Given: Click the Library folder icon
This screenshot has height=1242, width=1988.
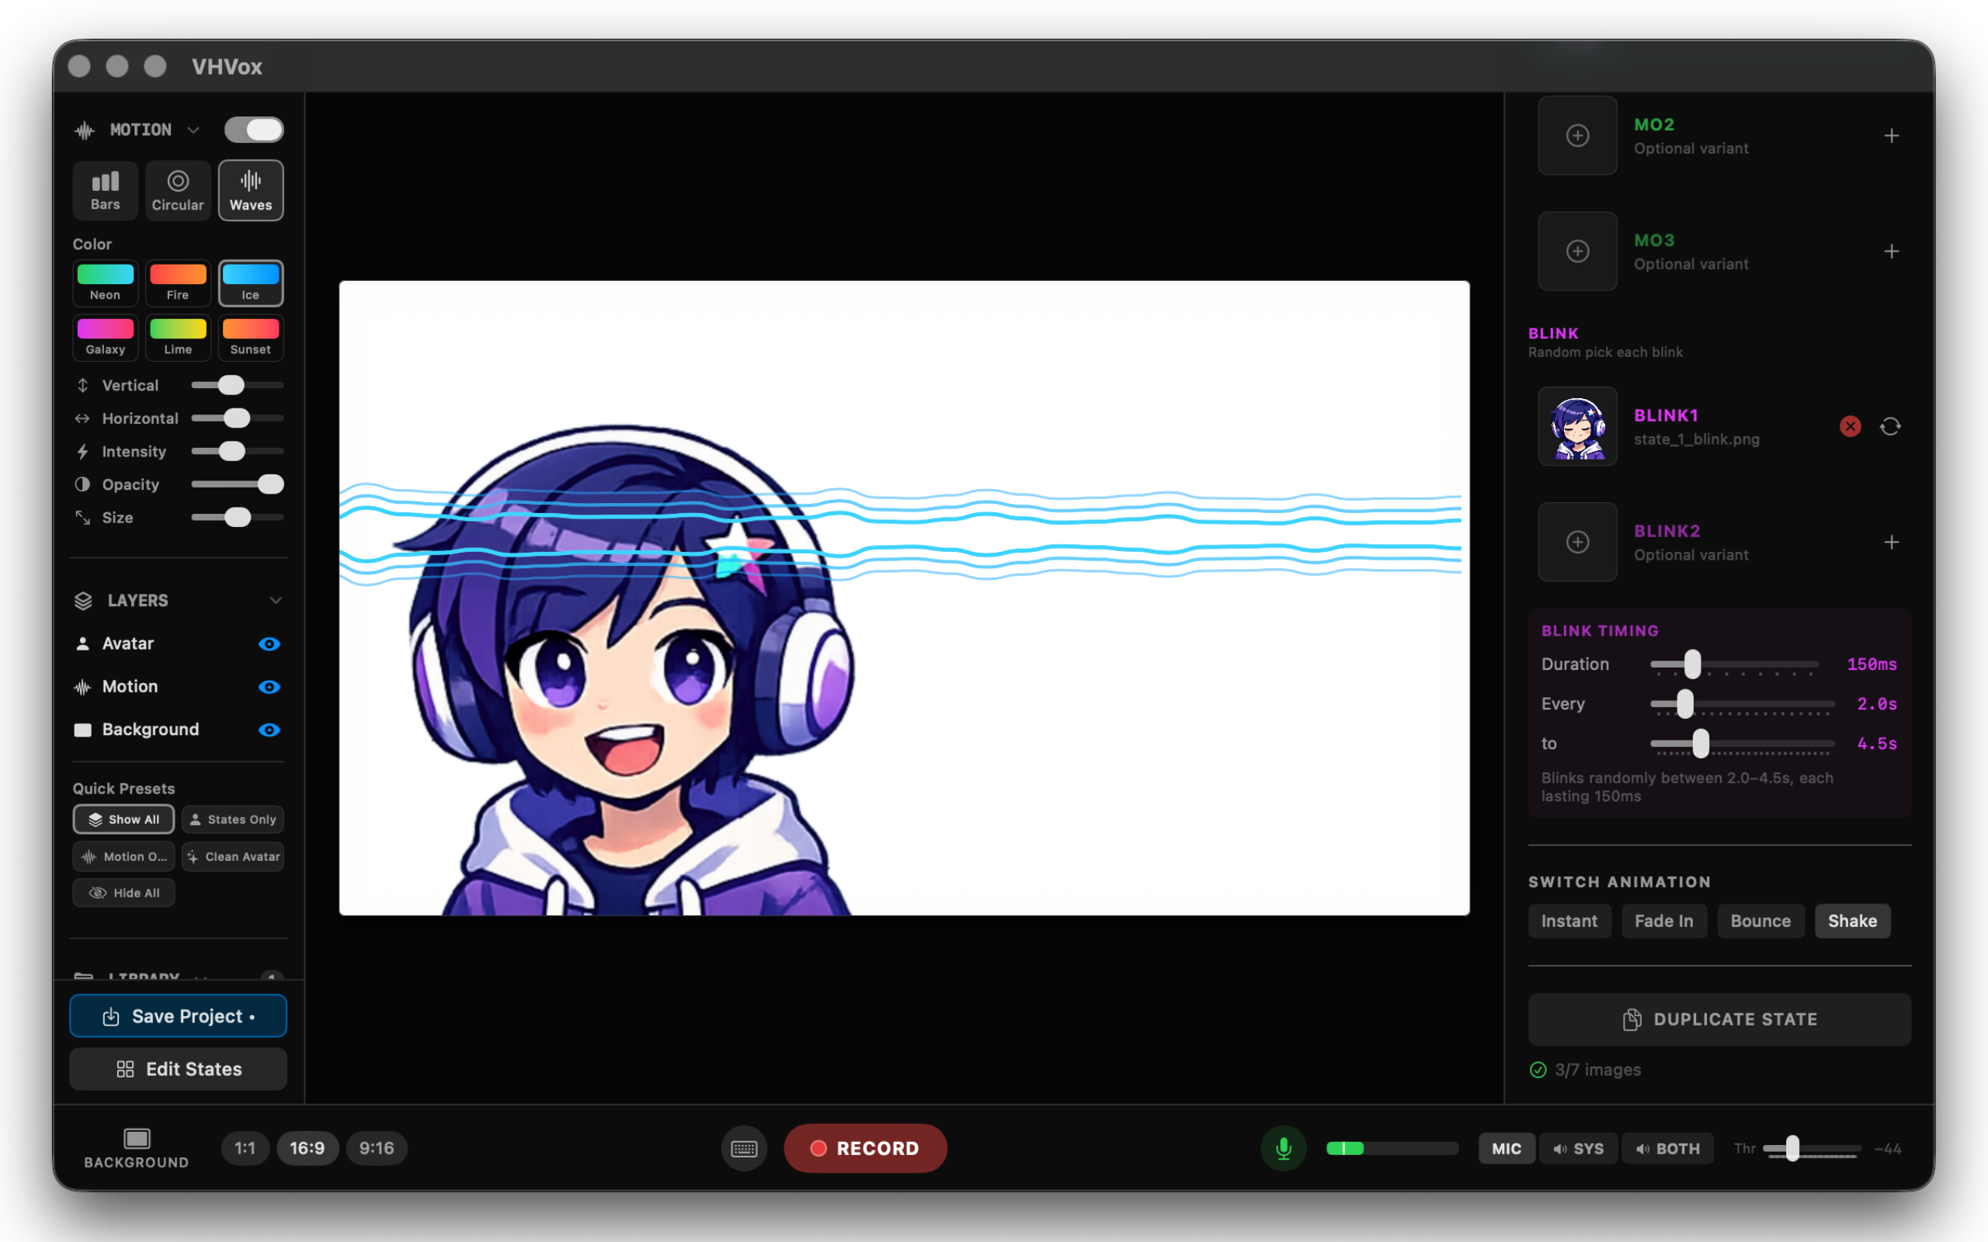Looking at the screenshot, I should pos(83,975).
